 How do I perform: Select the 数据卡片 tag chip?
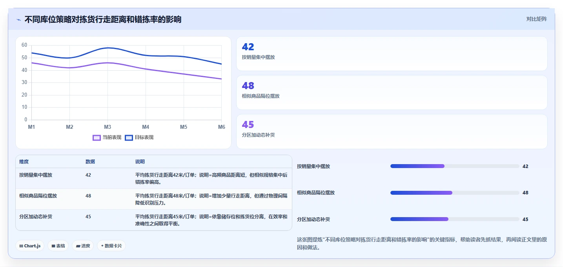click(x=111, y=246)
